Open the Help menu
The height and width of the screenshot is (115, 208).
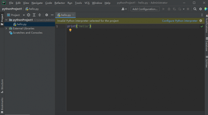[x=107, y=3]
